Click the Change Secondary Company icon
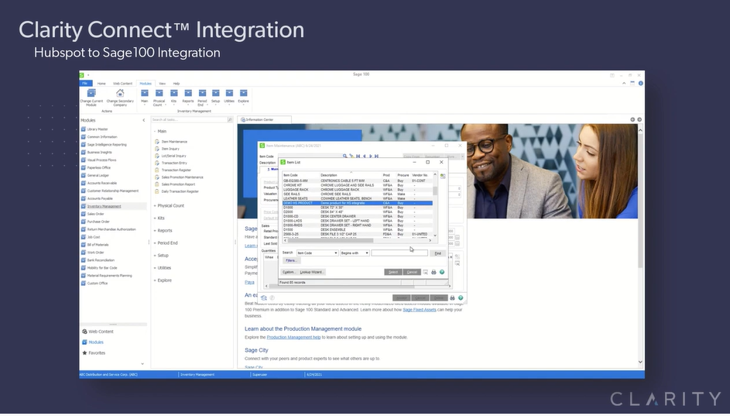730x416 pixels. click(x=120, y=98)
